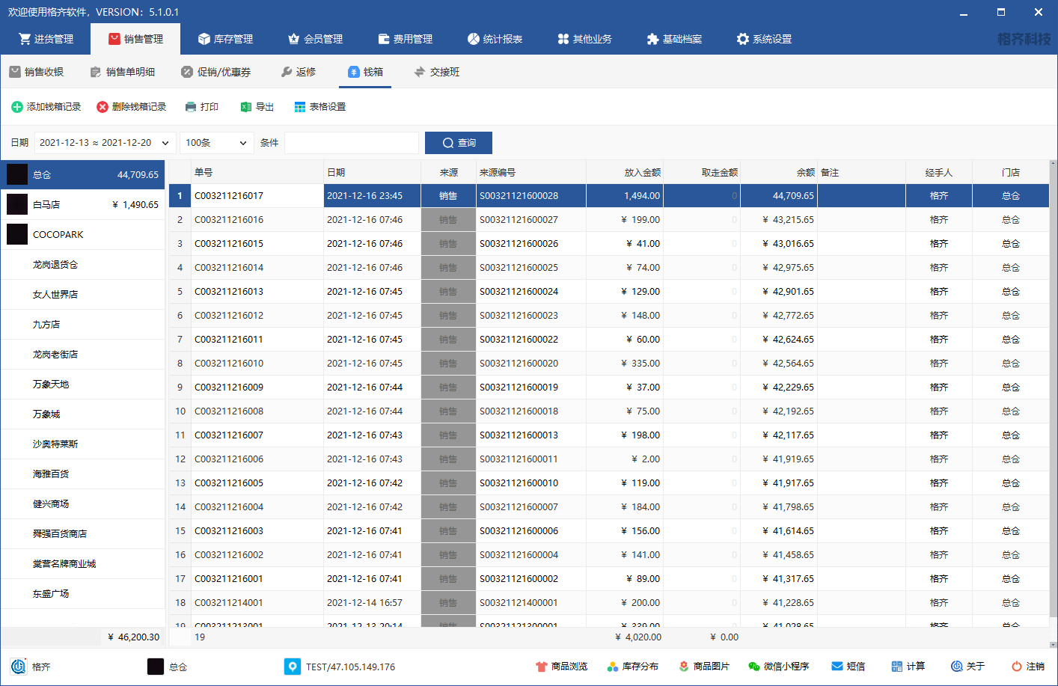This screenshot has height=686, width=1058.
Task: Click the 查询 search button
Action: click(x=459, y=143)
